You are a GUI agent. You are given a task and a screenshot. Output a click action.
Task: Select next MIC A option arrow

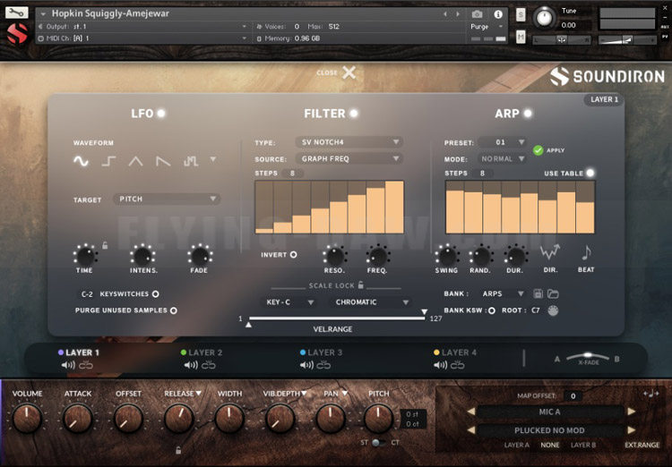click(632, 412)
